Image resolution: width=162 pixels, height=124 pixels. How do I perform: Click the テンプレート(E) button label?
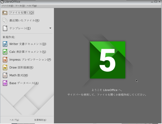coord(20,28)
